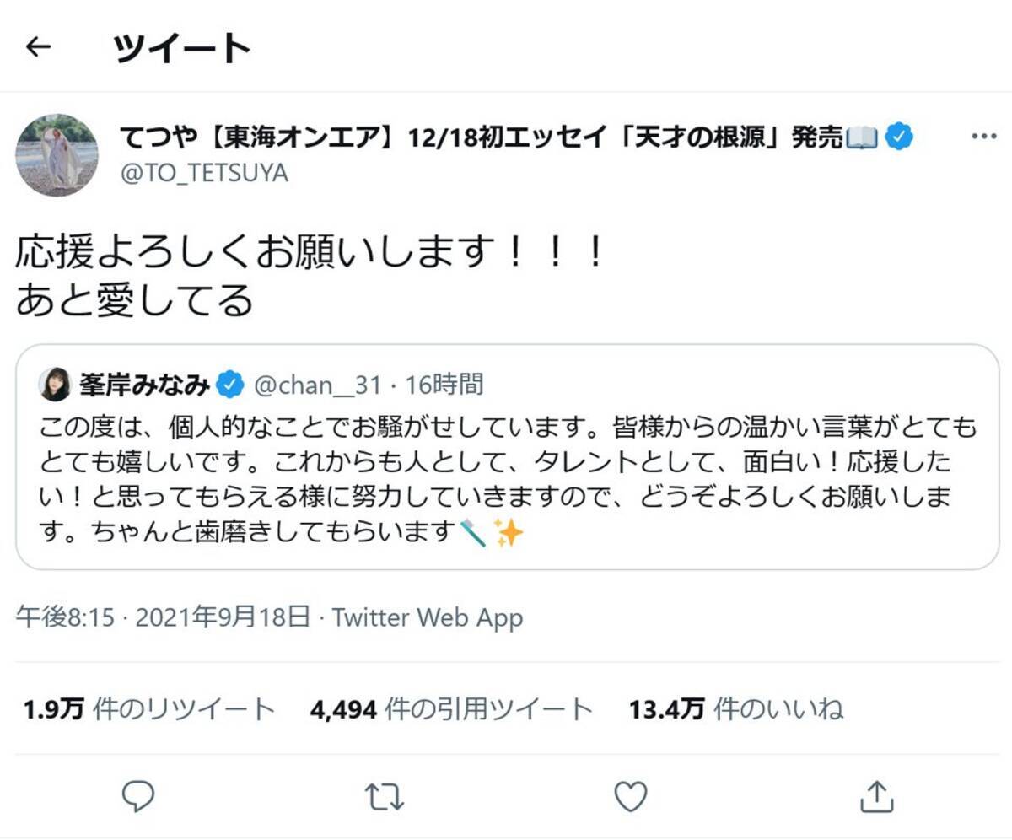Open the @TO_TETSUYA handle link
Screen dimensions: 1012x840
[x=205, y=173]
